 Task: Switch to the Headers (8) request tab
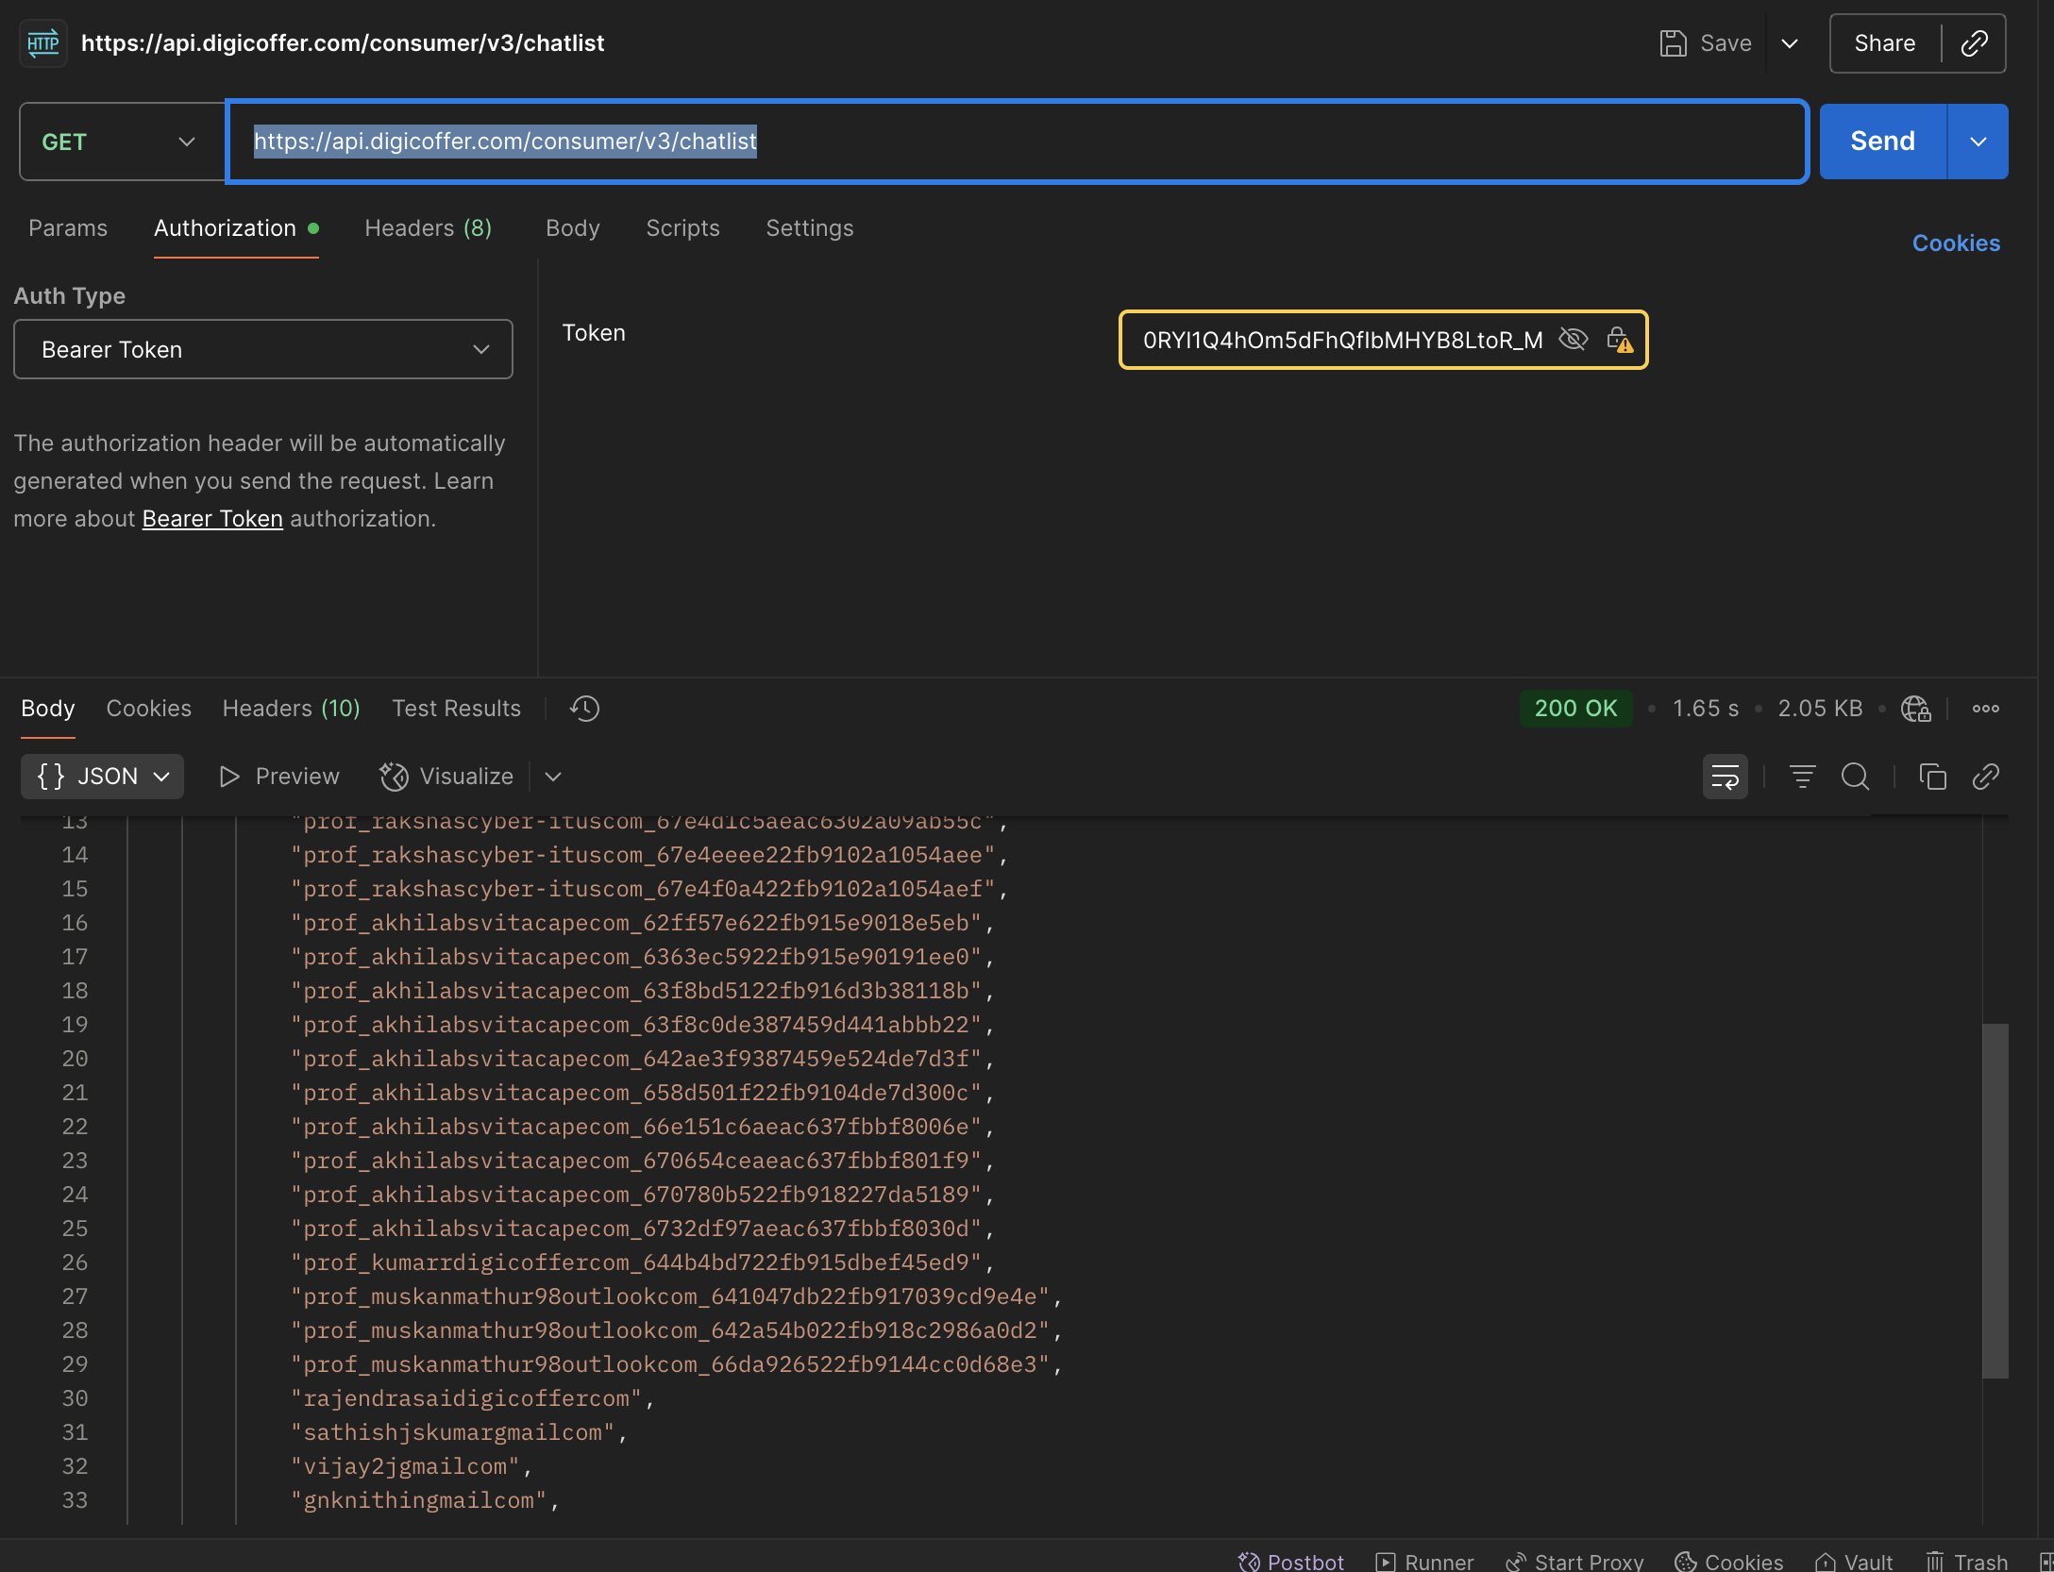tap(428, 228)
